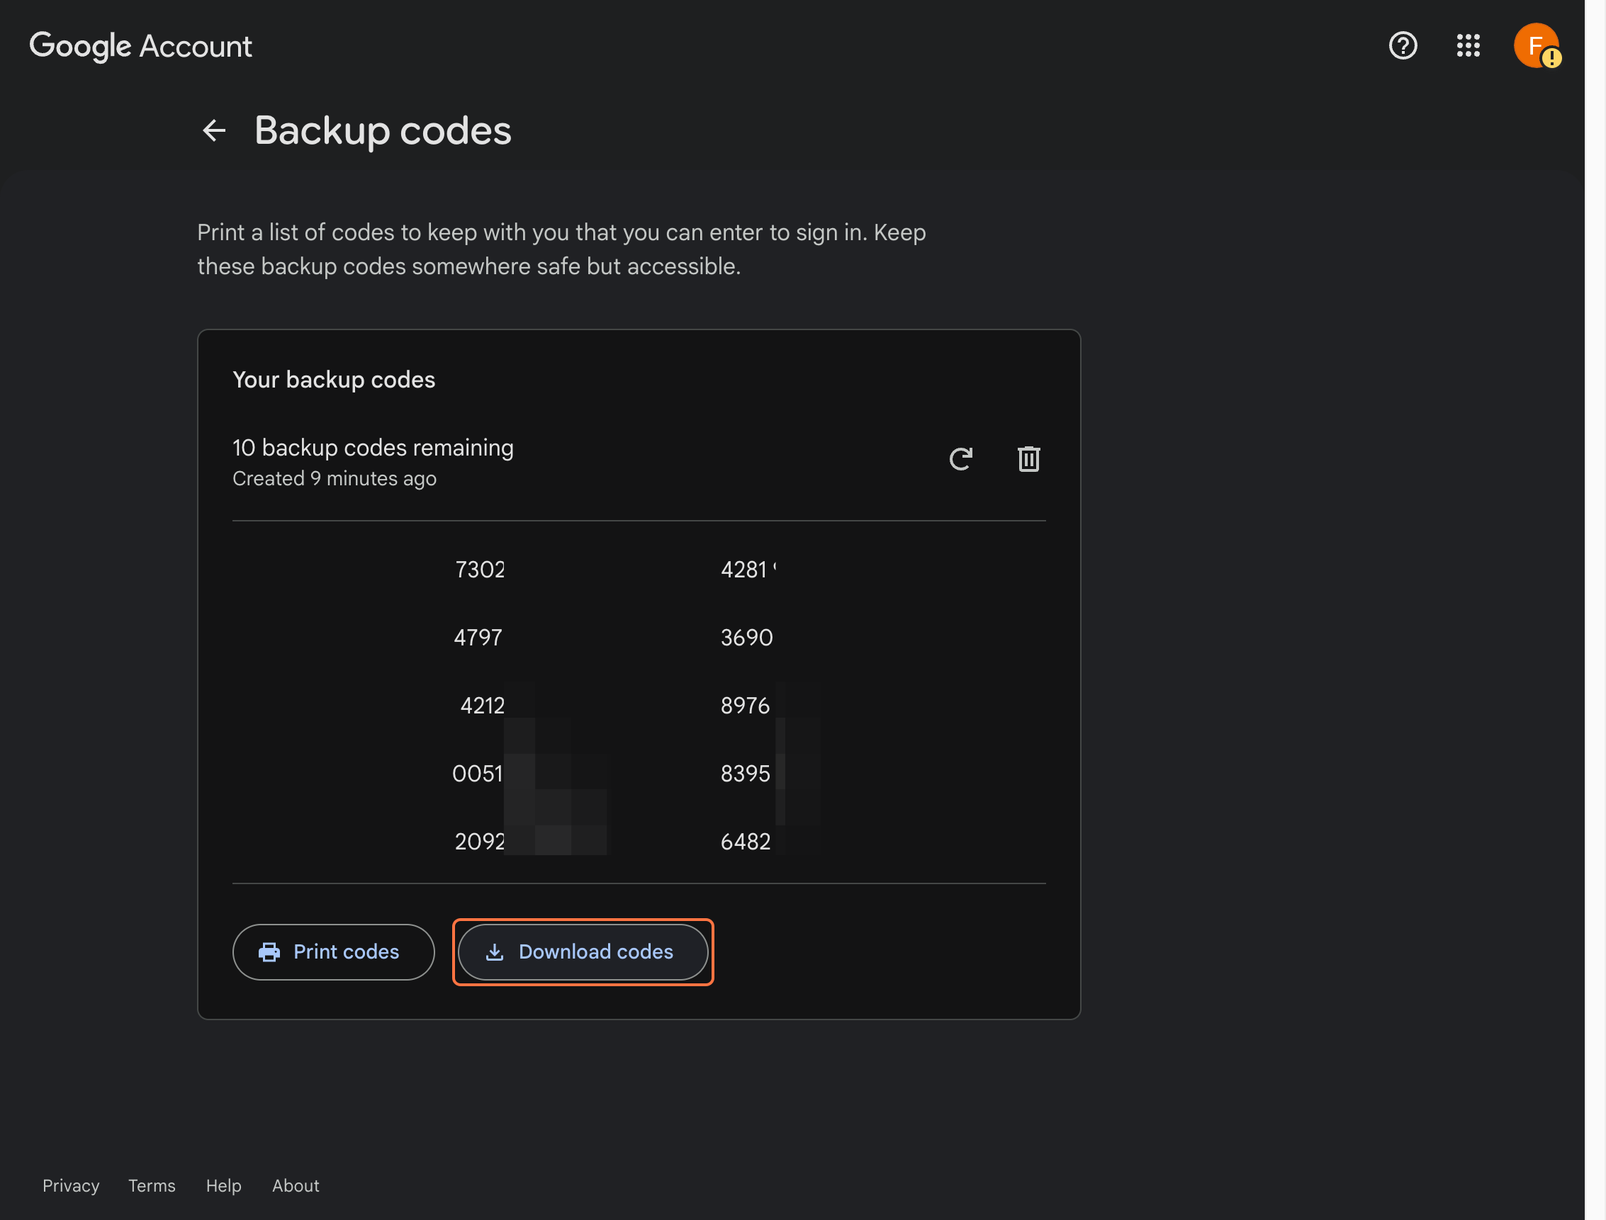Screen dimensions: 1606x1220
Task: Click the printer icon on Print codes
Action: 269,952
